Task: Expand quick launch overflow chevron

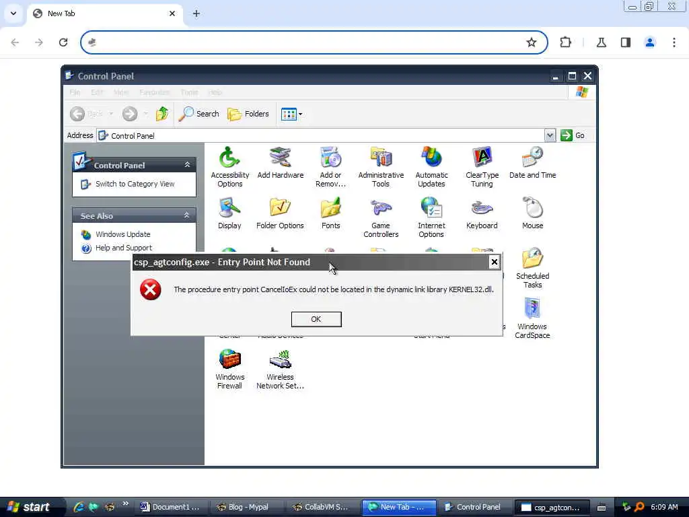Action: click(126, 504)
